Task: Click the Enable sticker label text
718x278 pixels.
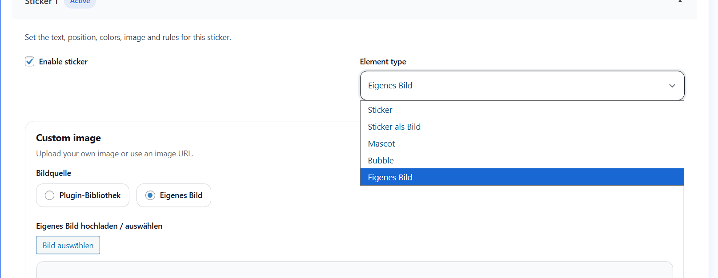Action: coord(63,62)
